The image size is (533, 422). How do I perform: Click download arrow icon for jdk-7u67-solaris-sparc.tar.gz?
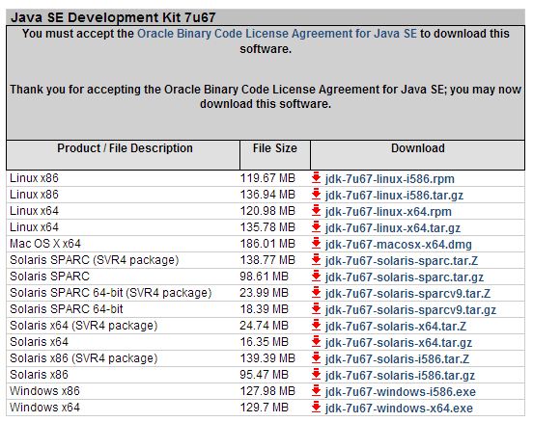tap(316, 277)
